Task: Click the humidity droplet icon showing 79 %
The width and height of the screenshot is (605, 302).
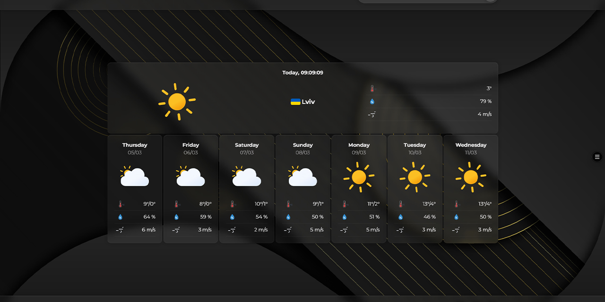Action: pyautogui.click(x=372, y=101)
